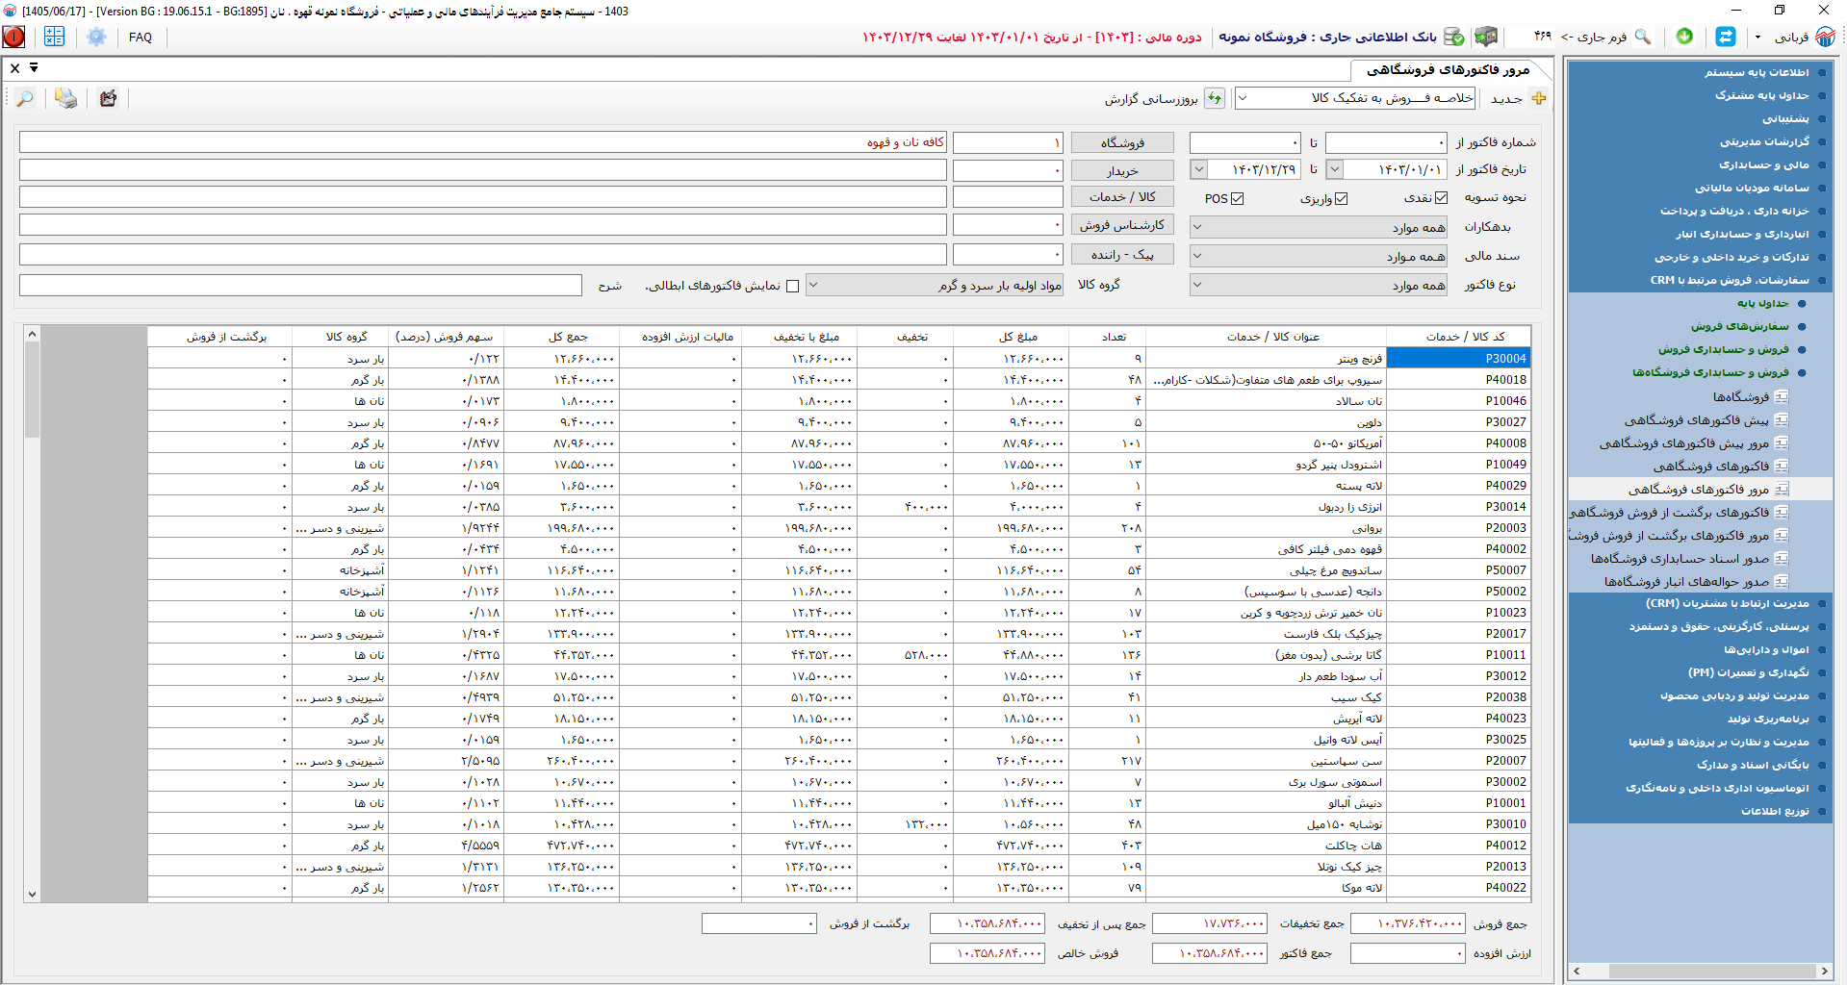The height and width of the screenshot is (985, 1847).
Task: Open the user menu arrow next to قربانی
Action: [1757, 38]
